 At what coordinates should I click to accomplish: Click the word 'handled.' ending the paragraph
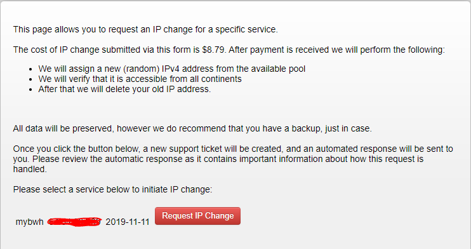pyautogui.click(x=30, y=170)
